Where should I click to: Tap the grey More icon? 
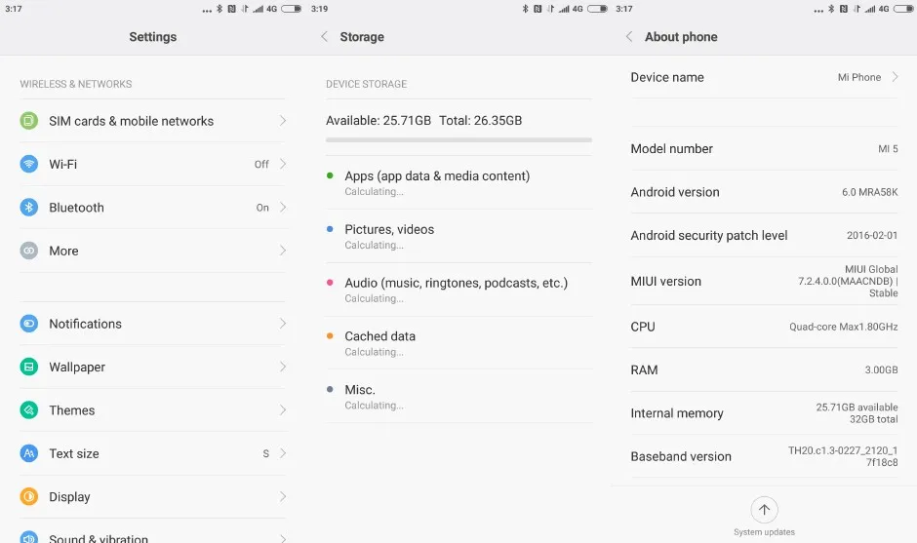[x=29, y=251]
